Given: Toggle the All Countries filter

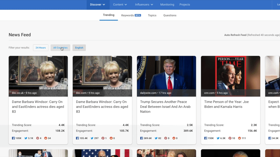Looking at the screenshot, I should click(60, 48).
